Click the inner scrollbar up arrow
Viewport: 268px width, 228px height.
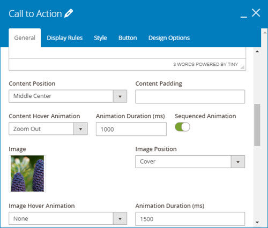click(x=257, y=51)
